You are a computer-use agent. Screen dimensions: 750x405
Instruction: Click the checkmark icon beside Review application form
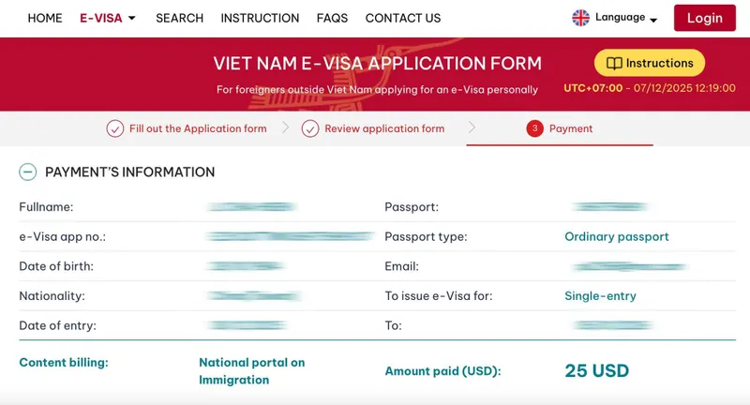point(310,129)
